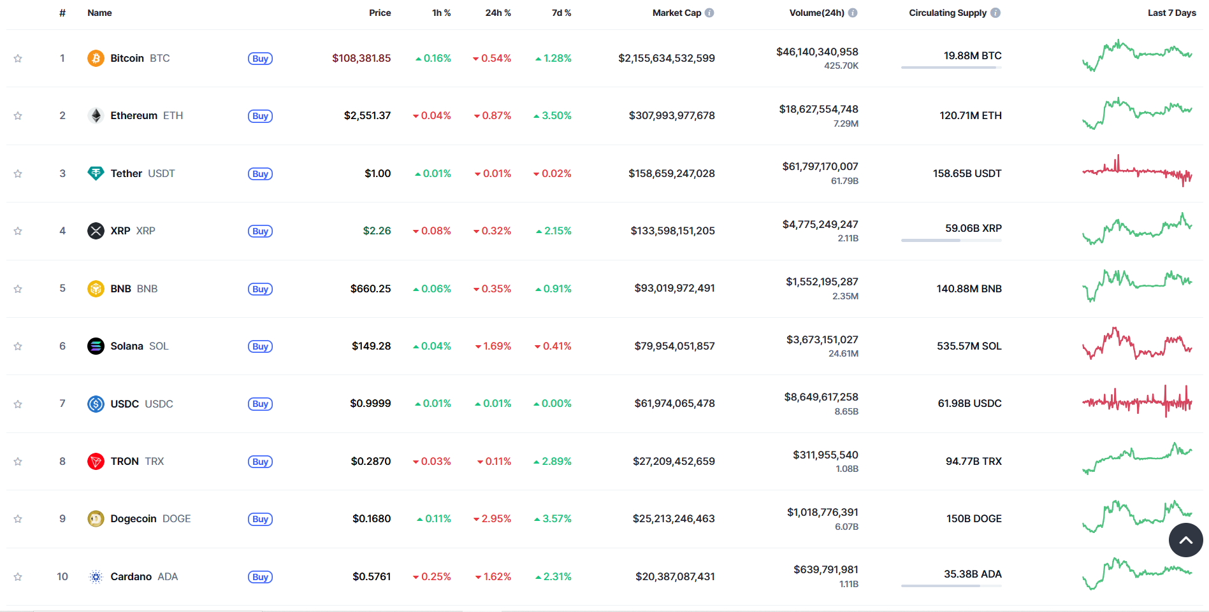Sort by the 24h % column header
Viewport: 1209px width, 612px height.
point(498,13)
